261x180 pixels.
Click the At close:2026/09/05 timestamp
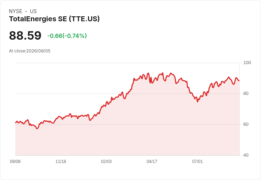point(30,51)
